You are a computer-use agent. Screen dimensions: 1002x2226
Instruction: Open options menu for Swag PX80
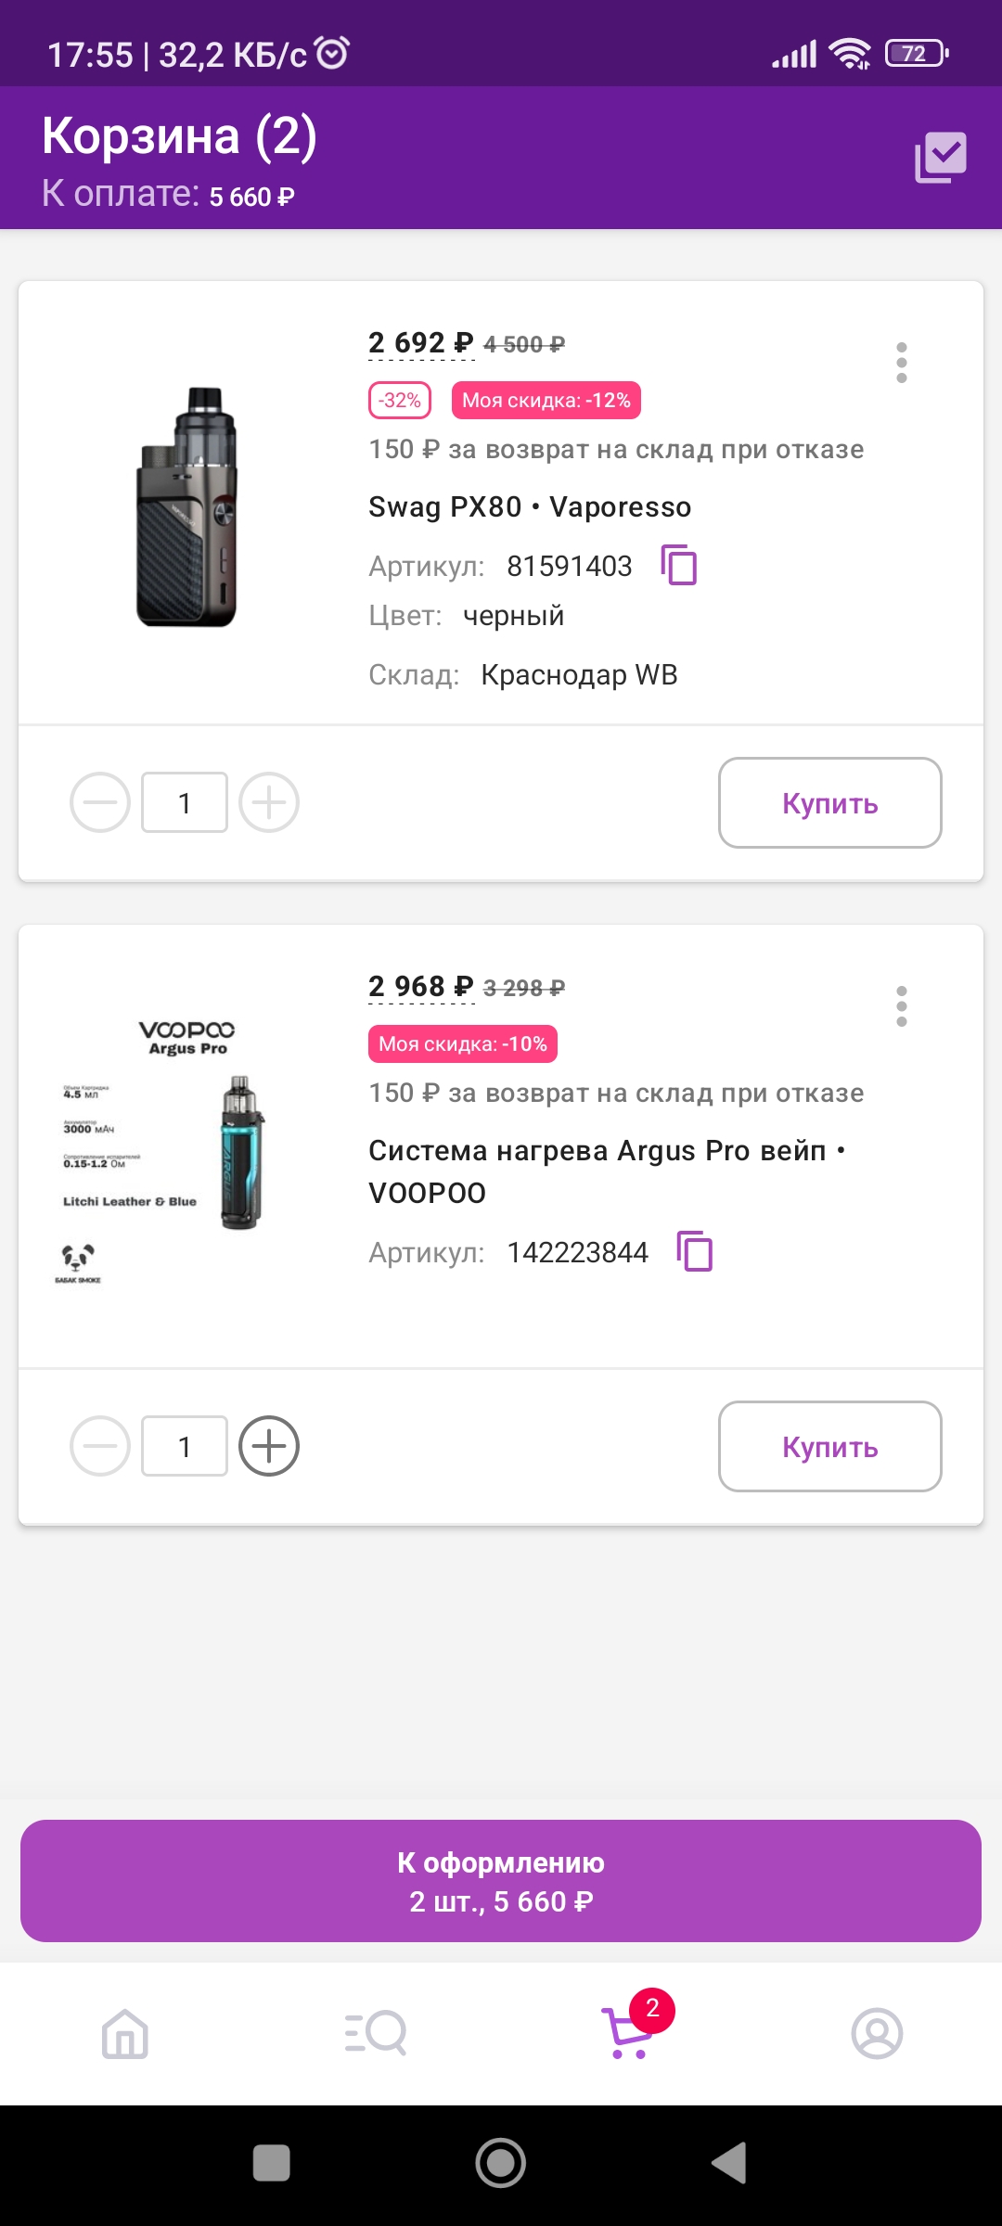(901, 362)
